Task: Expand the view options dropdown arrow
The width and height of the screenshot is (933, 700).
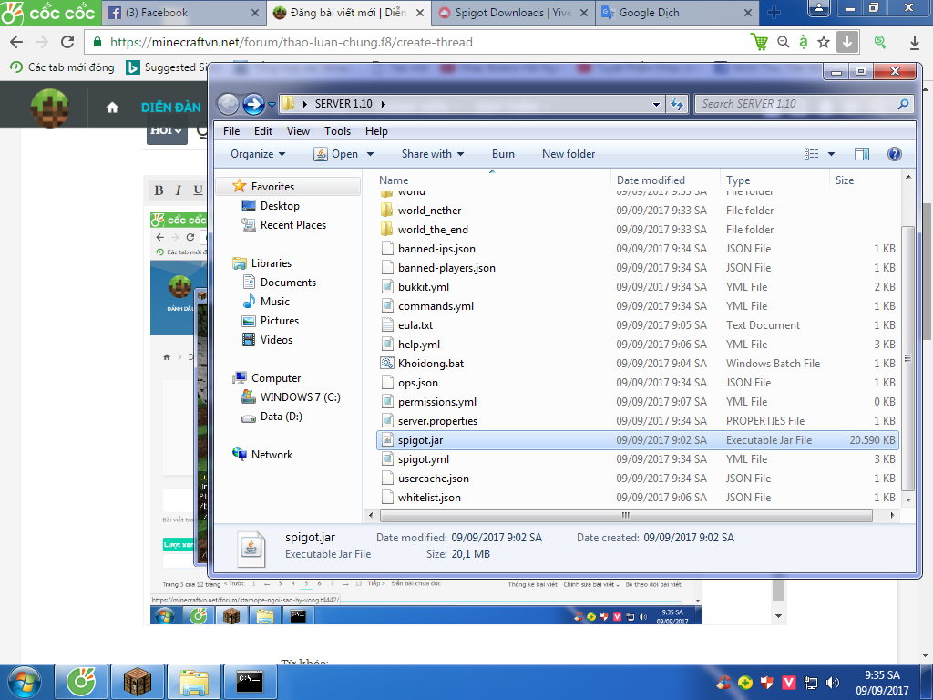Action: coord(831,154)
